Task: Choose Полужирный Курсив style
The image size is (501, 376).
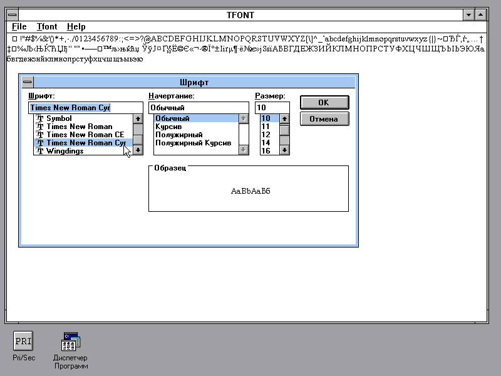Action: coord(193,143)
